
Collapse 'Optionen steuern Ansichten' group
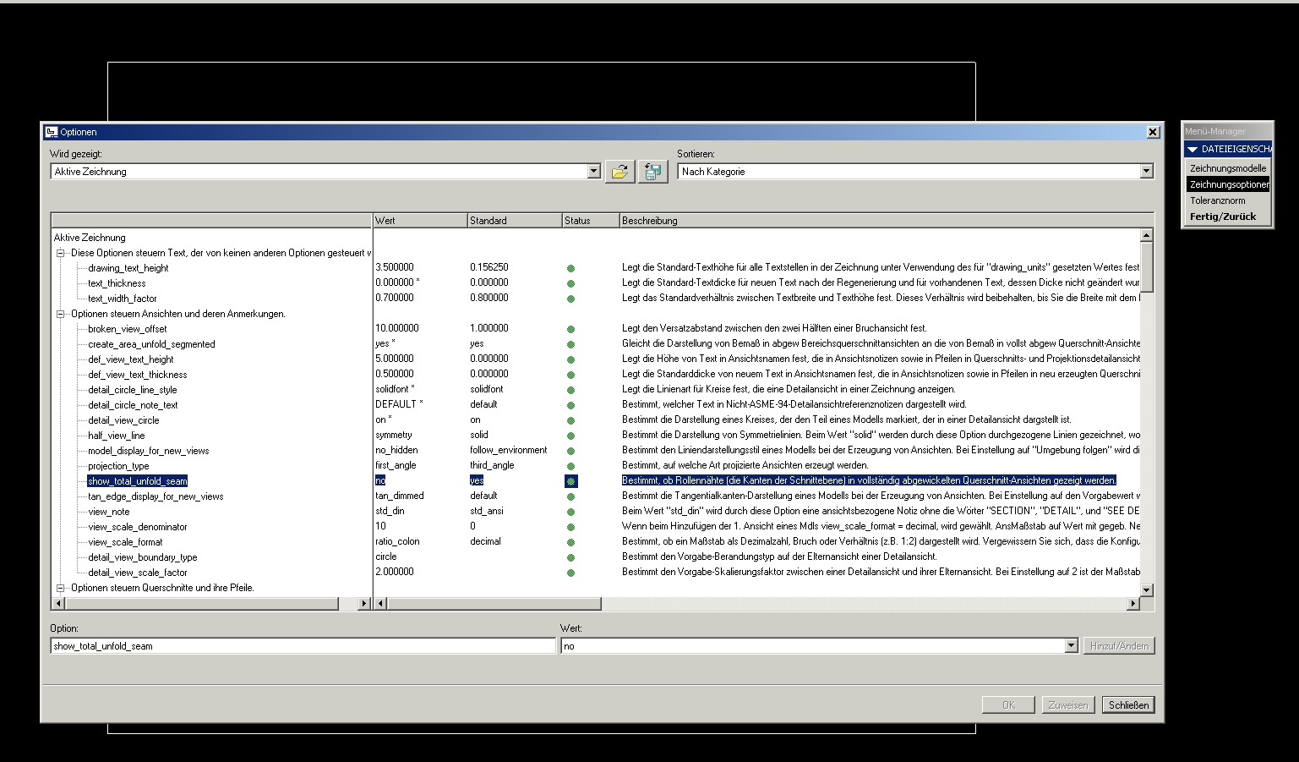[60, 314]
